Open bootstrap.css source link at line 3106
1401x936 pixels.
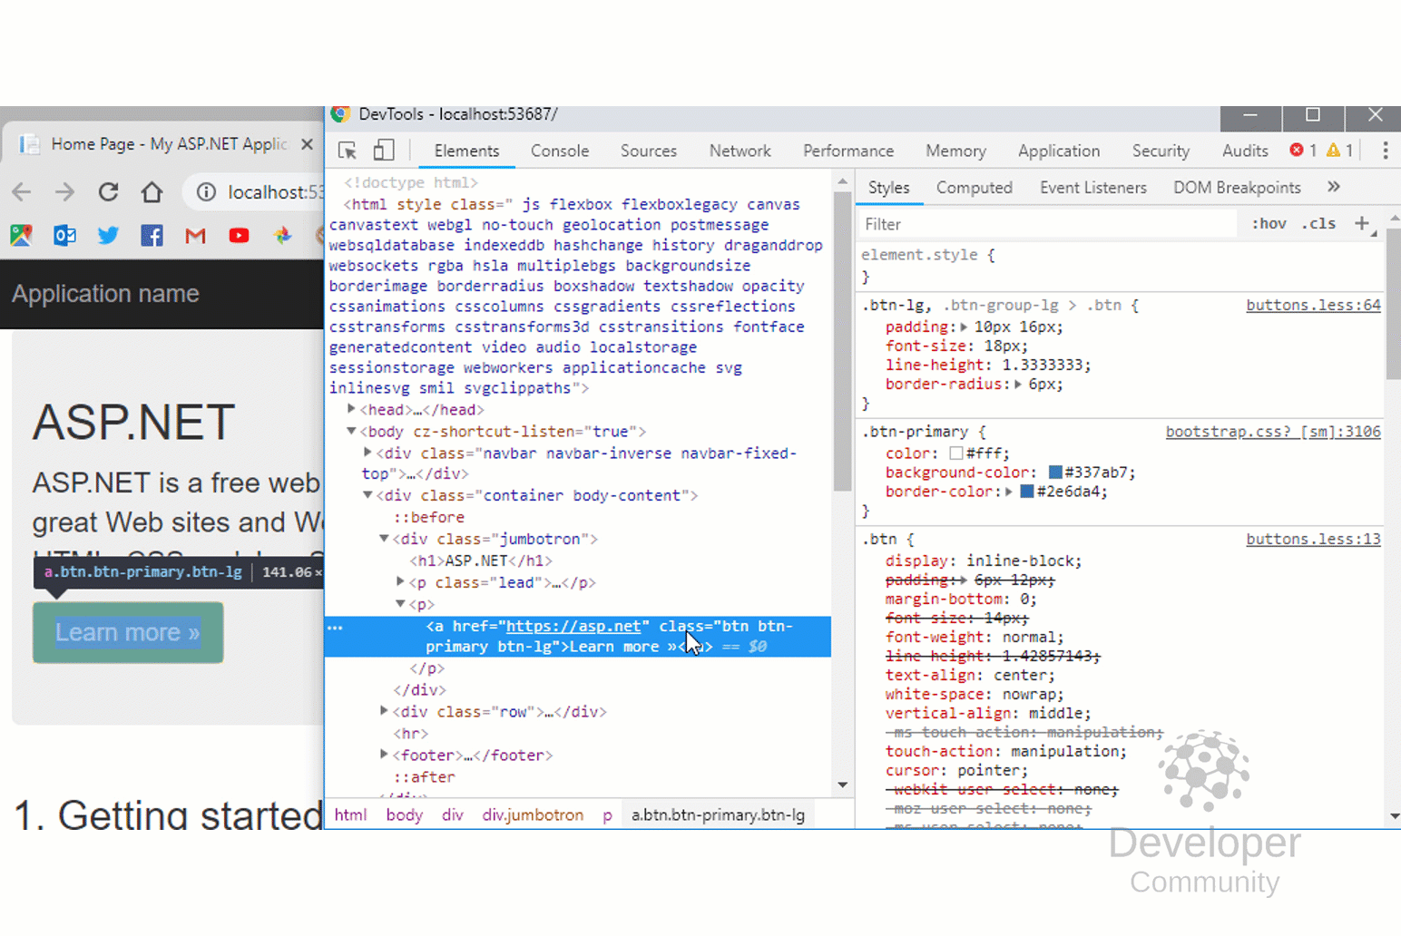point(1273,432)
